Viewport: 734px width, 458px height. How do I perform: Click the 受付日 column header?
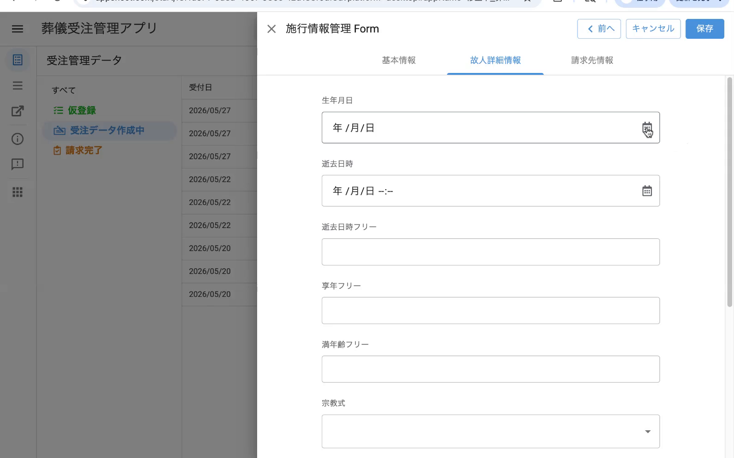tap(200, 87)
